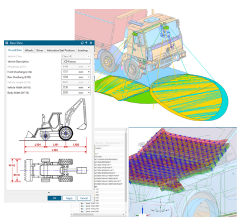Screen dimensions: 242x219
Task: Toggle visibility of Spline WAD 2100
Action: click(x=82, y=208)
